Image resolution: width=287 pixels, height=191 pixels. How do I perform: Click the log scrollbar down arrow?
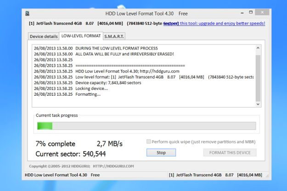258,104
